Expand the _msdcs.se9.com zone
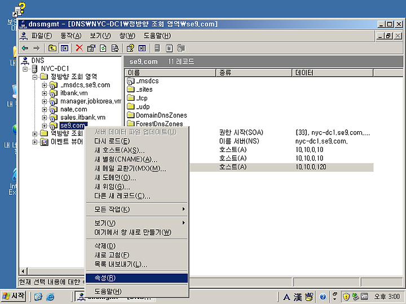The image size is (406, 304). tap(45, 85)
